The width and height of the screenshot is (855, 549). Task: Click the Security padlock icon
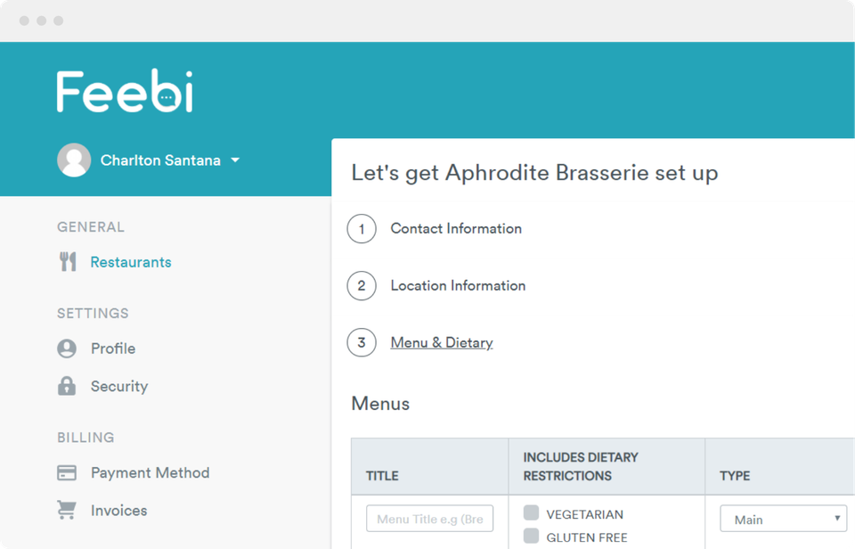pos(67,386)
